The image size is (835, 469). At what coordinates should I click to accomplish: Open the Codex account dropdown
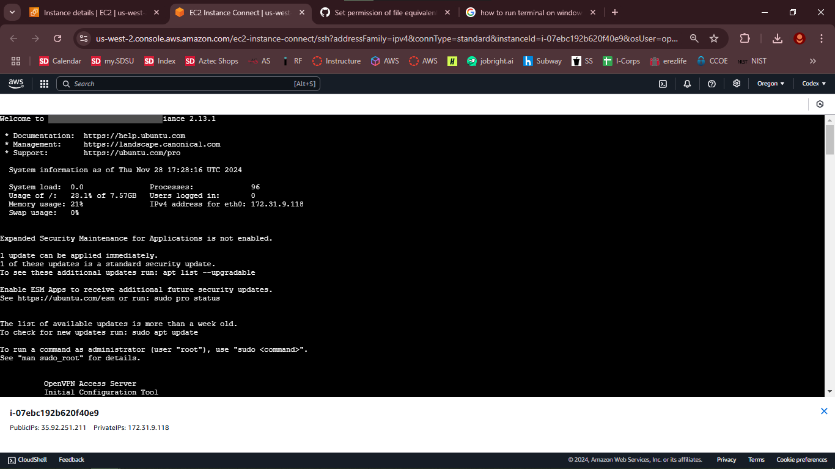(814, 83)
